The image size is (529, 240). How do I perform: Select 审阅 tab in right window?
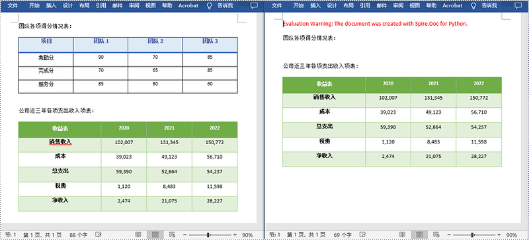pos(398,5)
